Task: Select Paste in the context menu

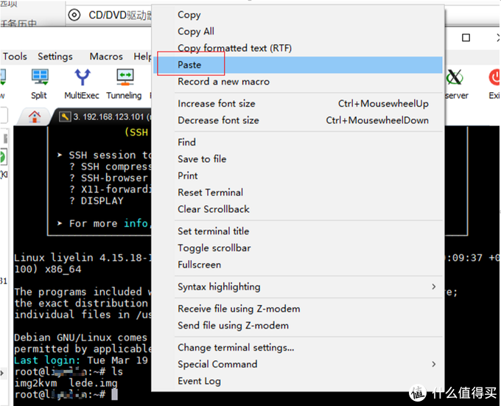Action: (x=298, y=65)
